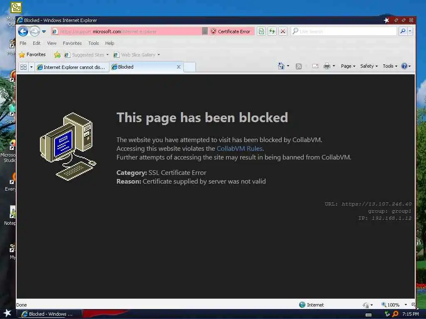Click the Certificate Error security badge
Viewport: 426px width, 319px height.
(230, 32)
